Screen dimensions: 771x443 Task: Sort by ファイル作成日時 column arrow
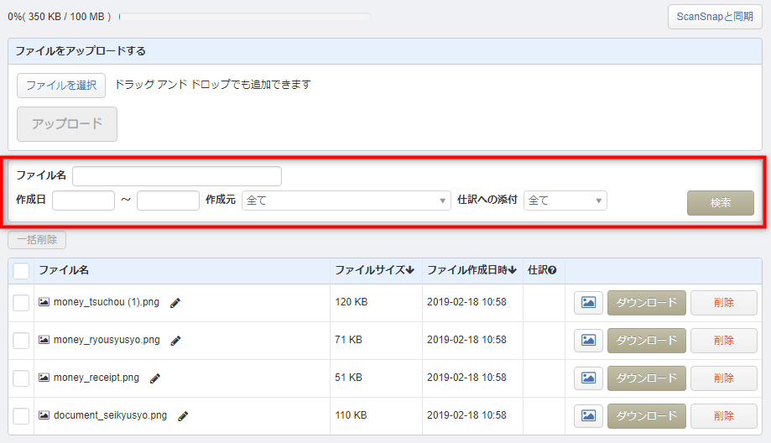513,270
